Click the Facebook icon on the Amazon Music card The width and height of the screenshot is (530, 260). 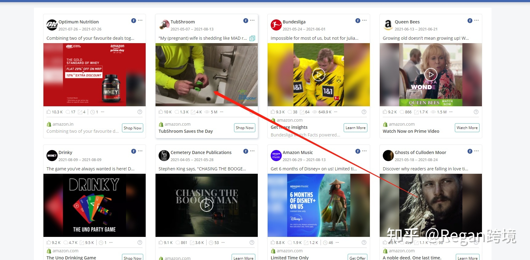click(x=358, y=151)
